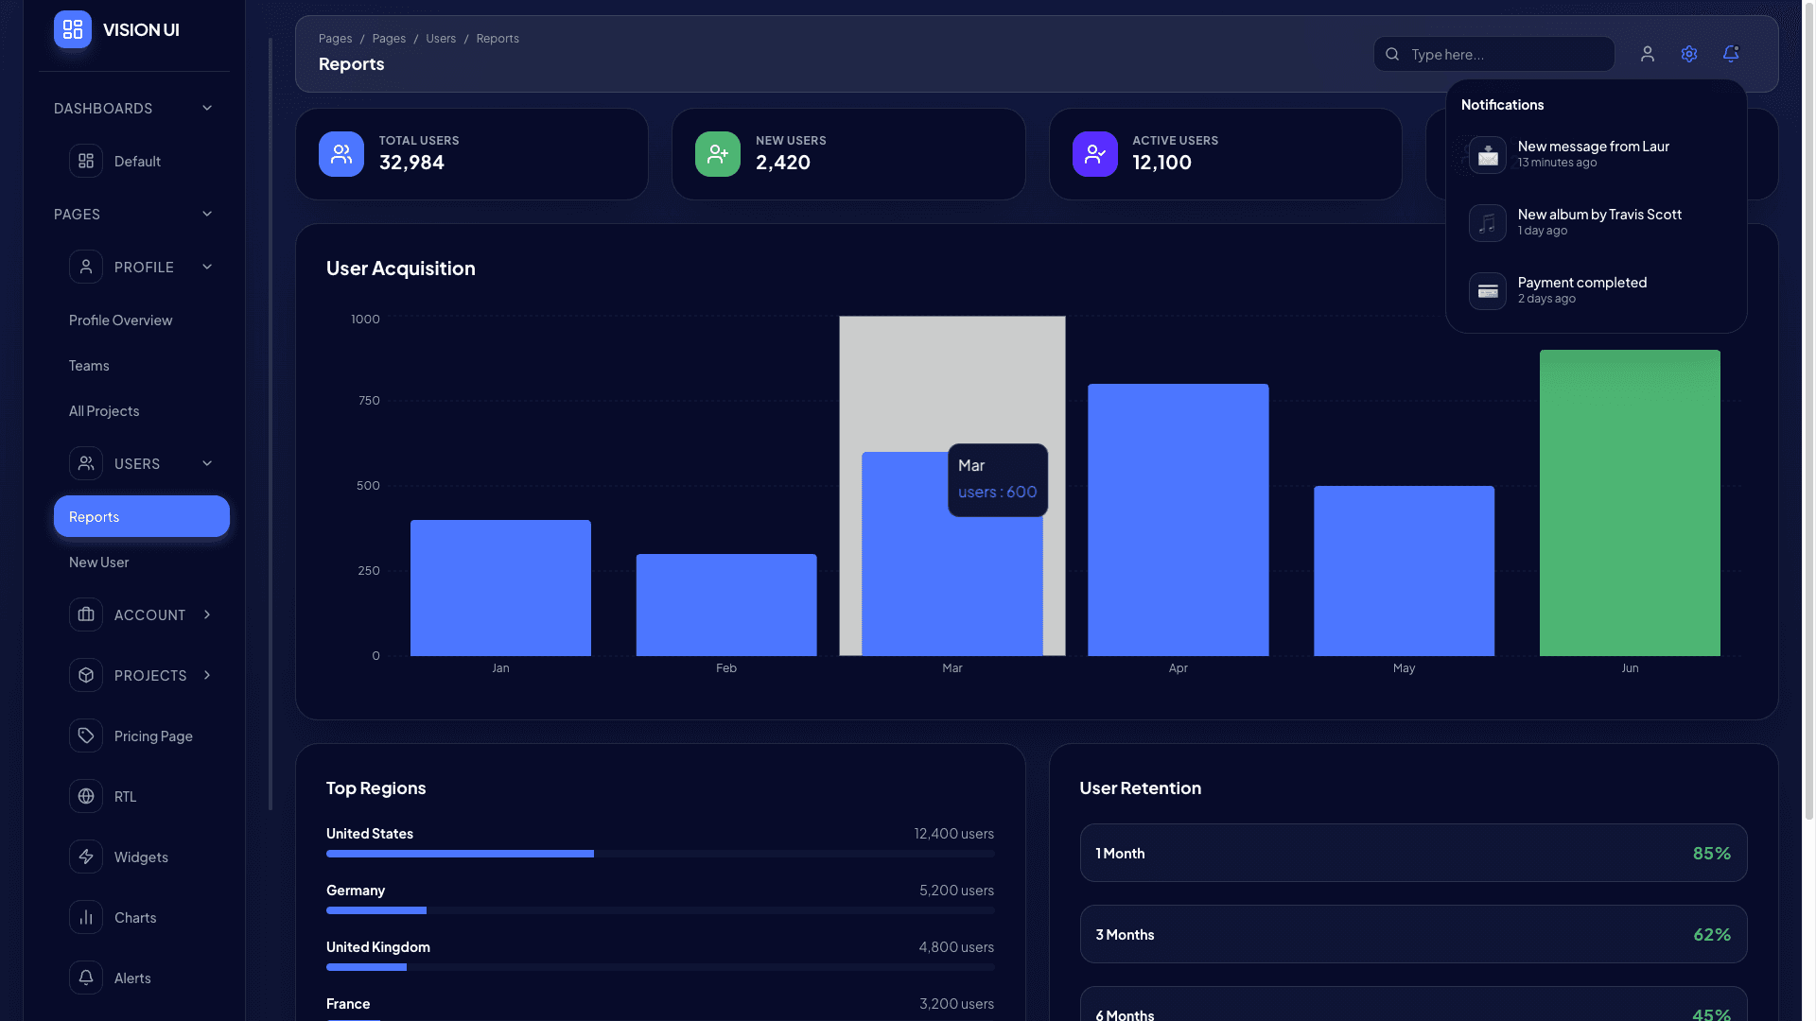
Task: Open the Reports page from sidebar
Action: [x=141, y=516]
